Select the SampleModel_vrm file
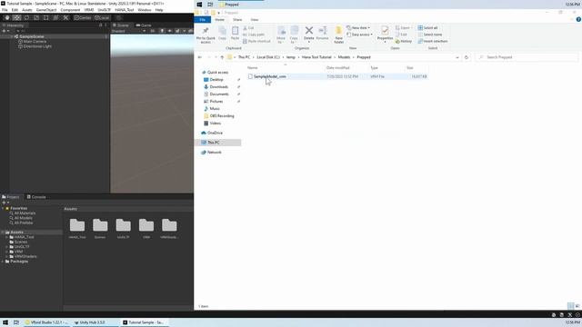The image size is (582, 327). [337, 76]
